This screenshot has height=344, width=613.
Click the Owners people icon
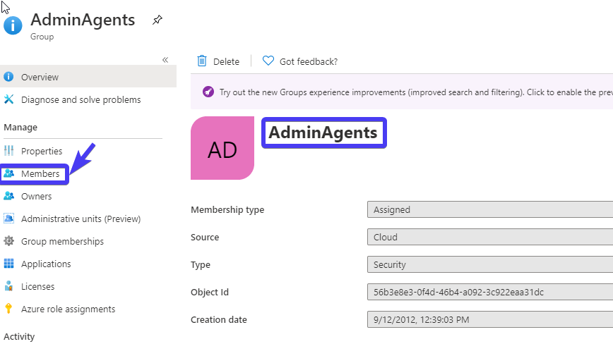pos(8,196)
